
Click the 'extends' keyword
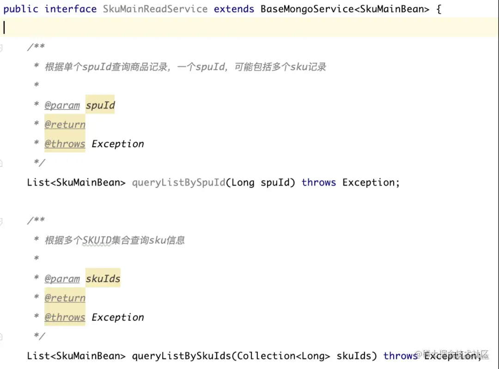click(x=234, y=9)
